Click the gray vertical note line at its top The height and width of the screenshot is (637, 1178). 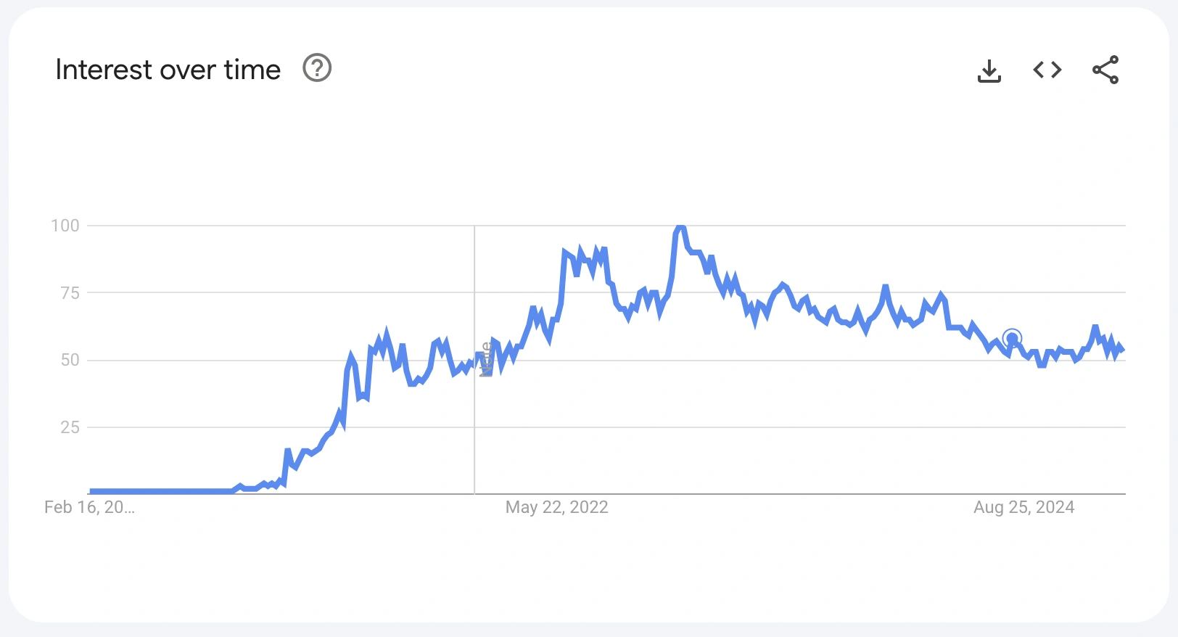(x=474, y=229)
